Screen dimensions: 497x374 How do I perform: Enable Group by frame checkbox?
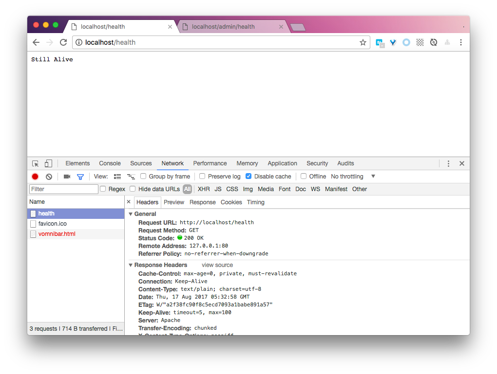pyautogui.click(x=143, y=176)
